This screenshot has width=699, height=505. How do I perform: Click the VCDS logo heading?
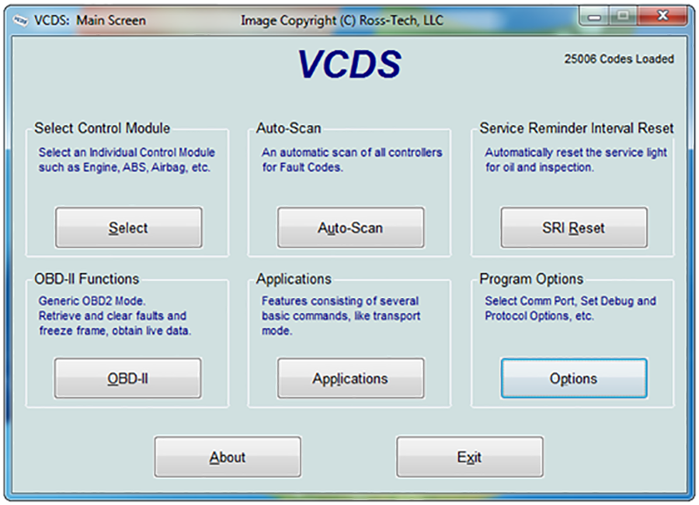coord(350,64)
